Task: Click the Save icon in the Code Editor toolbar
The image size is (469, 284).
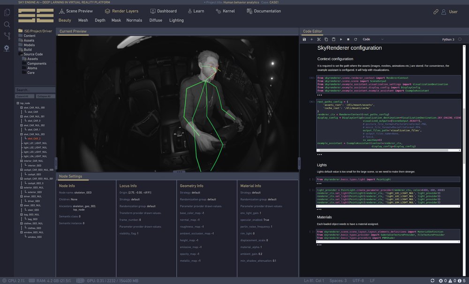Action: coord(304,39)
